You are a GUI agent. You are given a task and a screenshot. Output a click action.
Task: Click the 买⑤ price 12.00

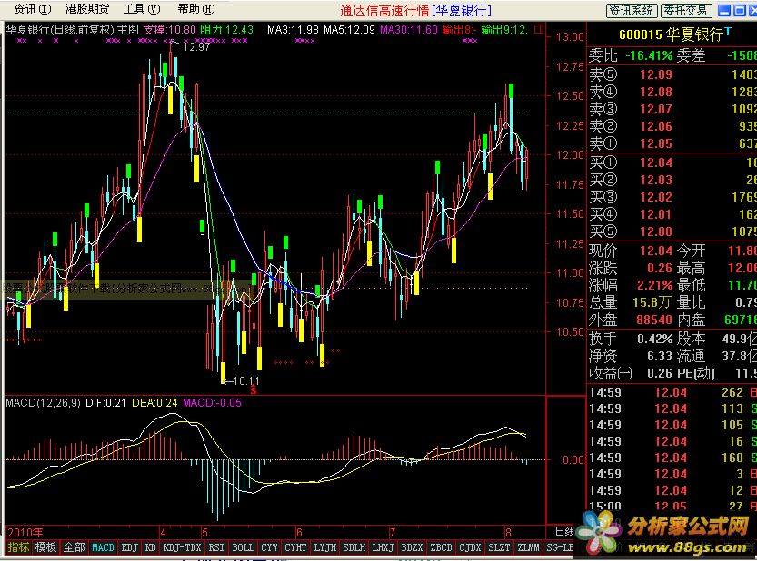[656, 232]
